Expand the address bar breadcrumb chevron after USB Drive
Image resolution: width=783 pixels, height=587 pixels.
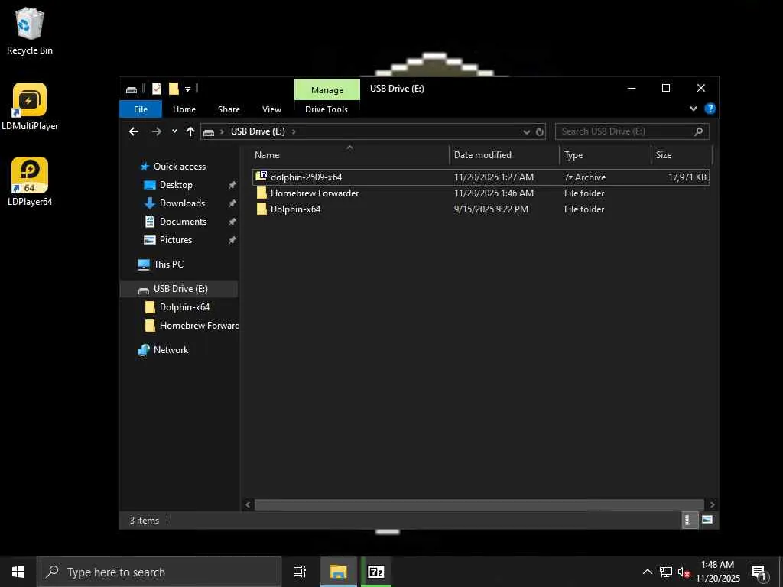[294, 131]
